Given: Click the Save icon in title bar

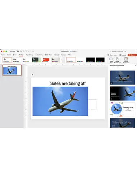Looking at the screenshot, I should point(23,51).
